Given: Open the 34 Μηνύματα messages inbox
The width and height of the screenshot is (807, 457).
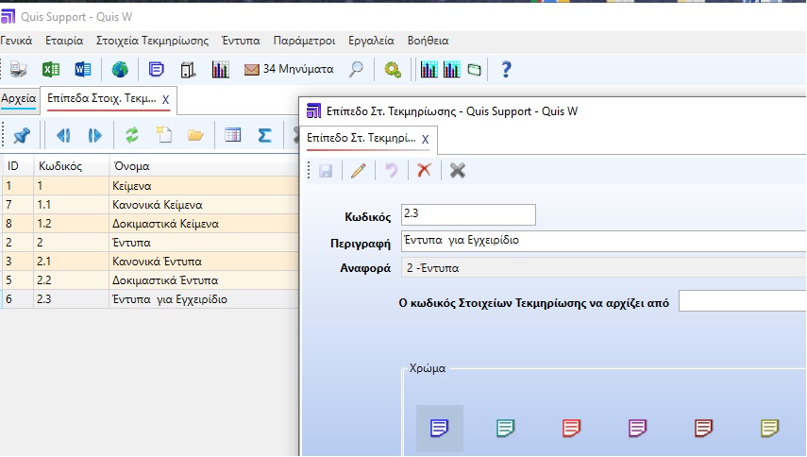Looking at the screenshot, I should [x=289, y=69].
